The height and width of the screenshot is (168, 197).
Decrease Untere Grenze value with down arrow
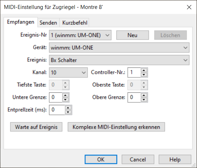click(65, 100)
